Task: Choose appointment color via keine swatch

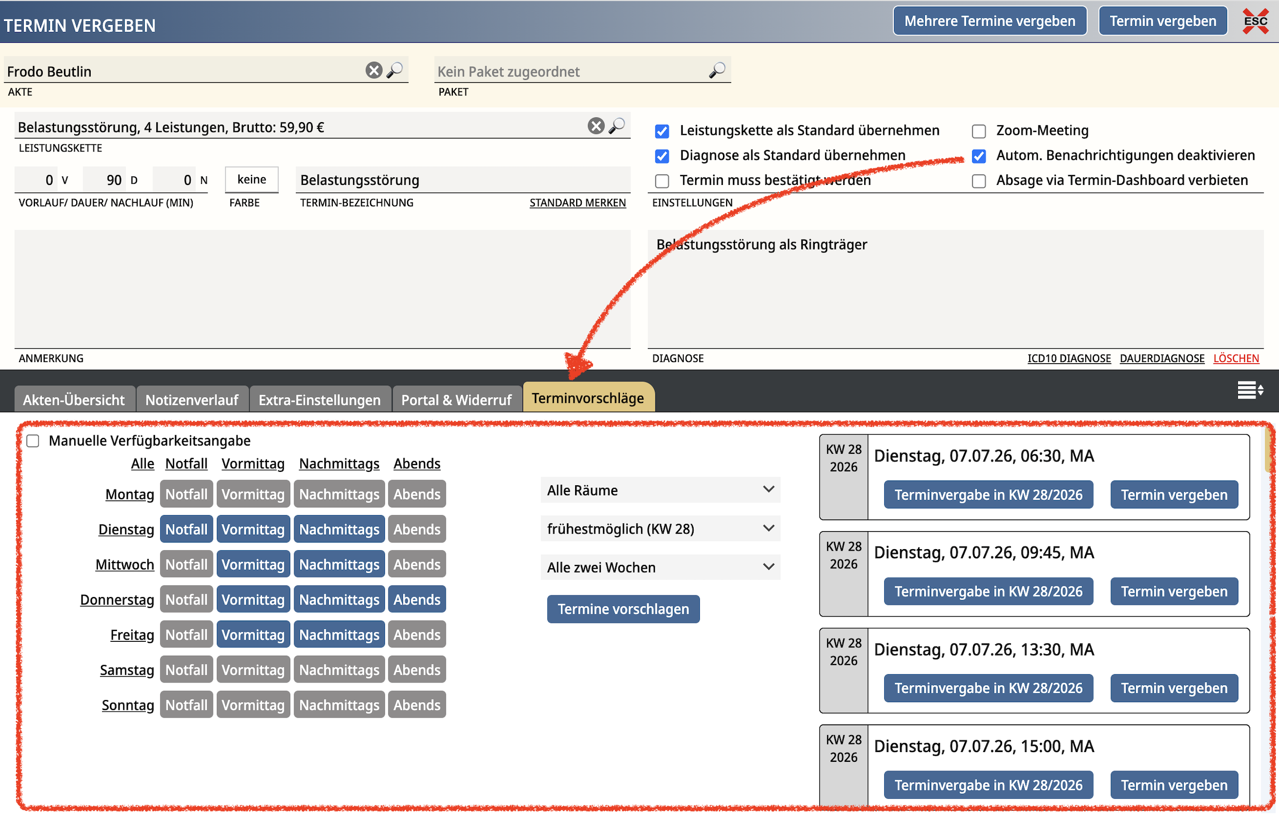Action: [252, 180]
